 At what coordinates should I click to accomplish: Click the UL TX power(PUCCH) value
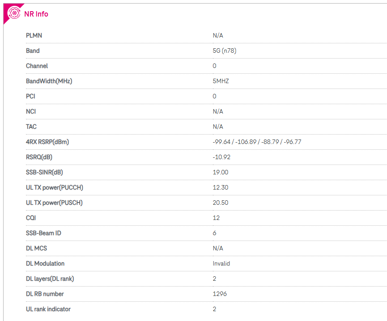(221, 188)
